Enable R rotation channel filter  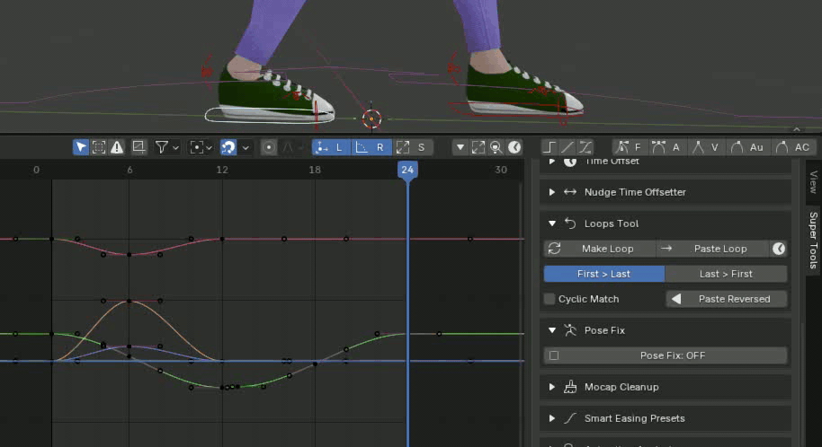371,147
